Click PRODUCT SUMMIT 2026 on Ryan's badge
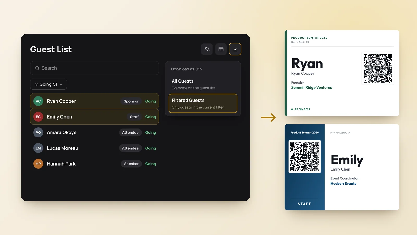The height and width of the screenshot is (235, 417). pyautogui.click(x=309, y=38)
